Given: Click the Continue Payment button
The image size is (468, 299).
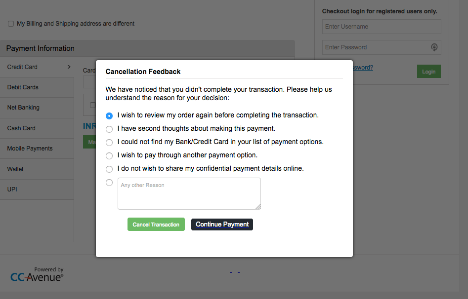Looking at the screenshot, I should (222, 224).
